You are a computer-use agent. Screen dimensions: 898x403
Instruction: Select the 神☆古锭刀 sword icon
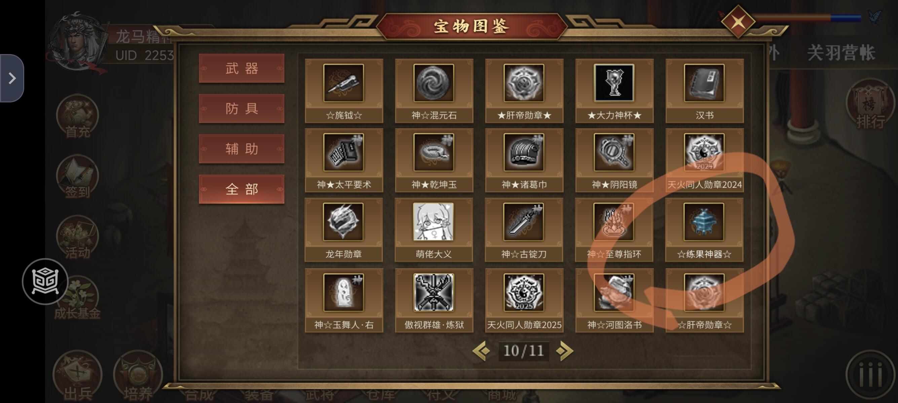[x=523, y=222]
